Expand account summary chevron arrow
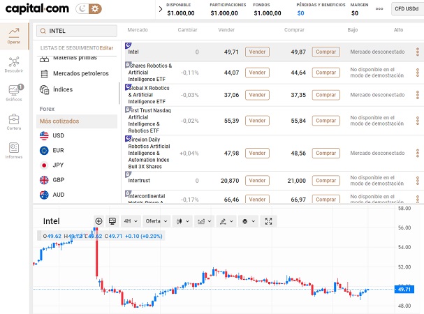The height and width of the screenshot is (314, 424). coord(161,9)
